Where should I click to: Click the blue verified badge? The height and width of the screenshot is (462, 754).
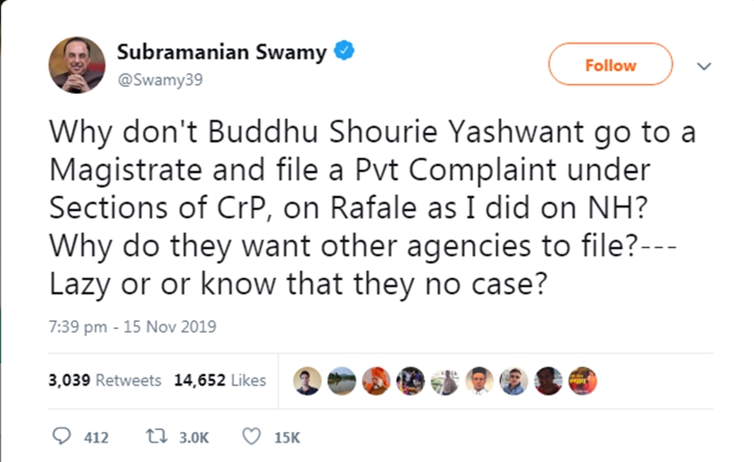[344, 51]
